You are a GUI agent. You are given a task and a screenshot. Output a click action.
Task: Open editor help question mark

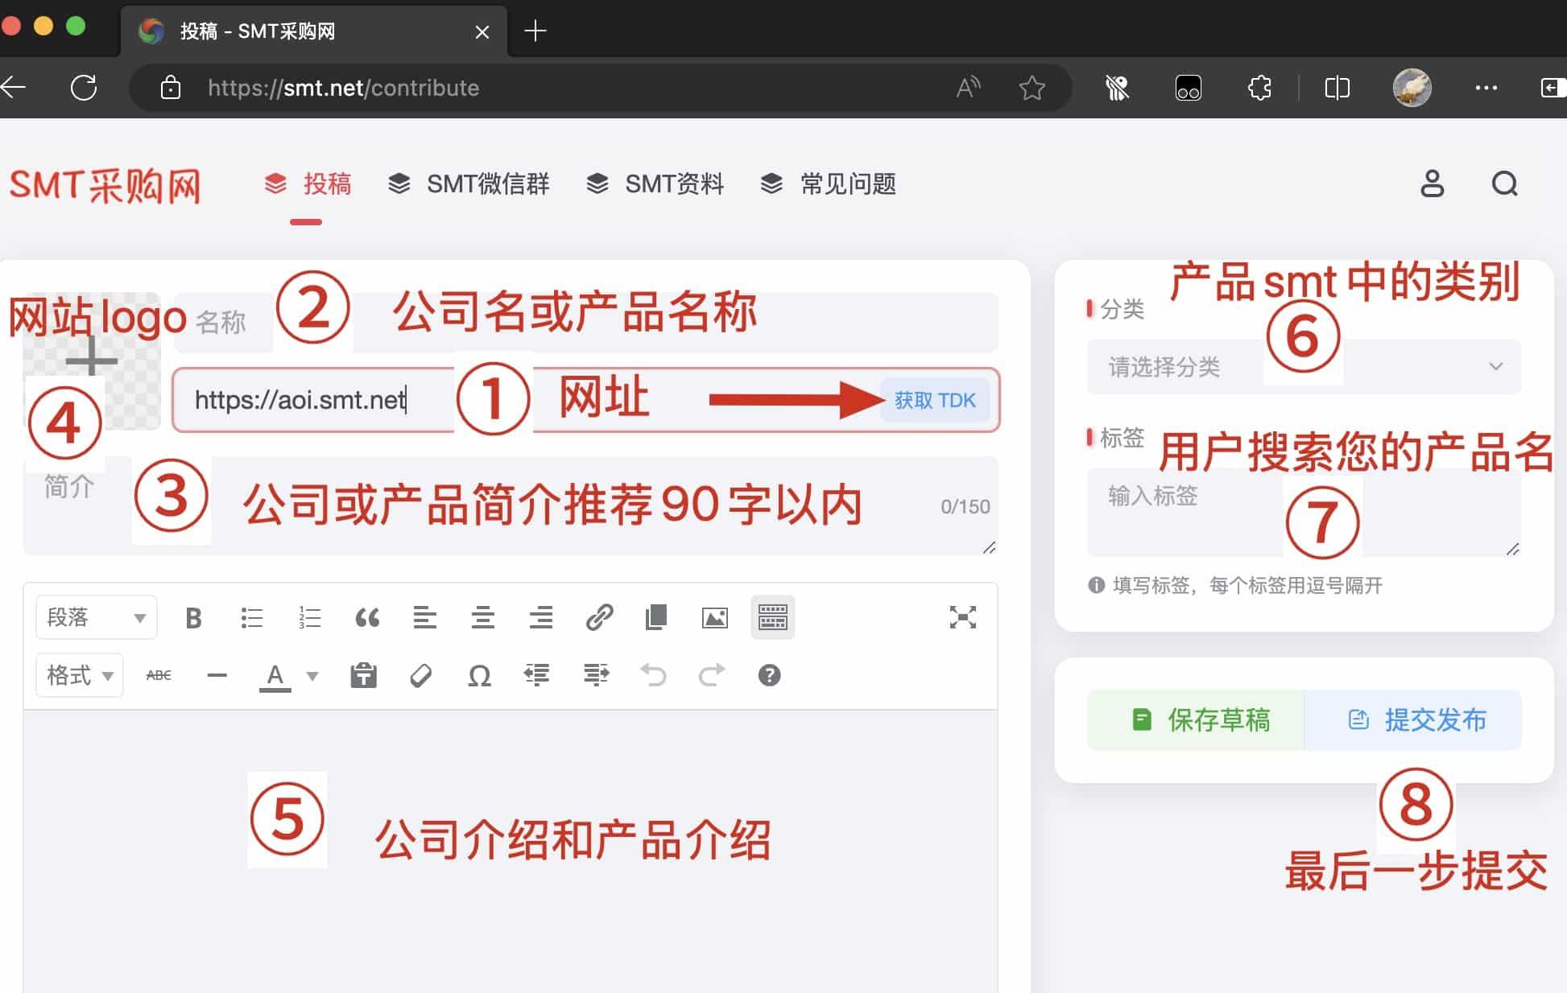point(769,675)
